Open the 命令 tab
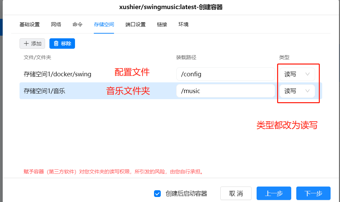This screenshot has width=340, height=202. [x=77, y=25]
